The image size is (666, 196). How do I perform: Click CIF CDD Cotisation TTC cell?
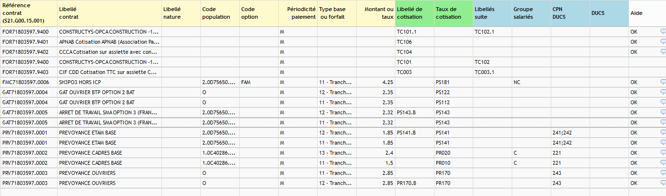[109, 72]
